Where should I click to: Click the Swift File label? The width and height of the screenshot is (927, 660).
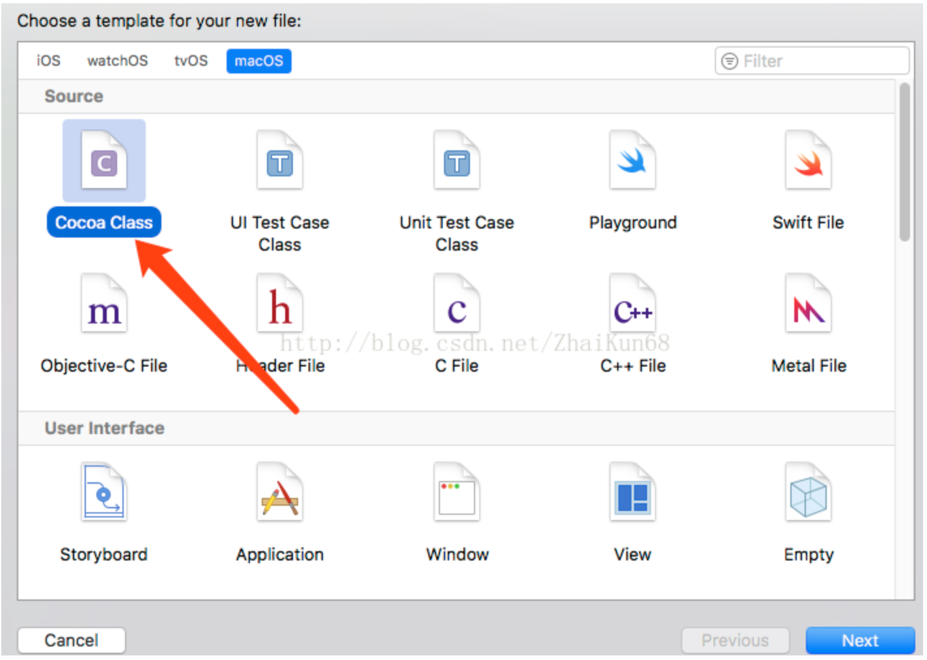point(809,223)
